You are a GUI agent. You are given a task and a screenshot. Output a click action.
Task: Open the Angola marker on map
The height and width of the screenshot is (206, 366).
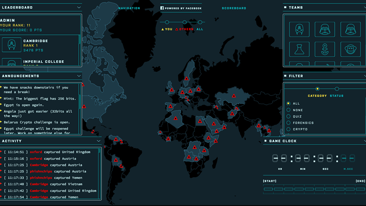(189, 157)
